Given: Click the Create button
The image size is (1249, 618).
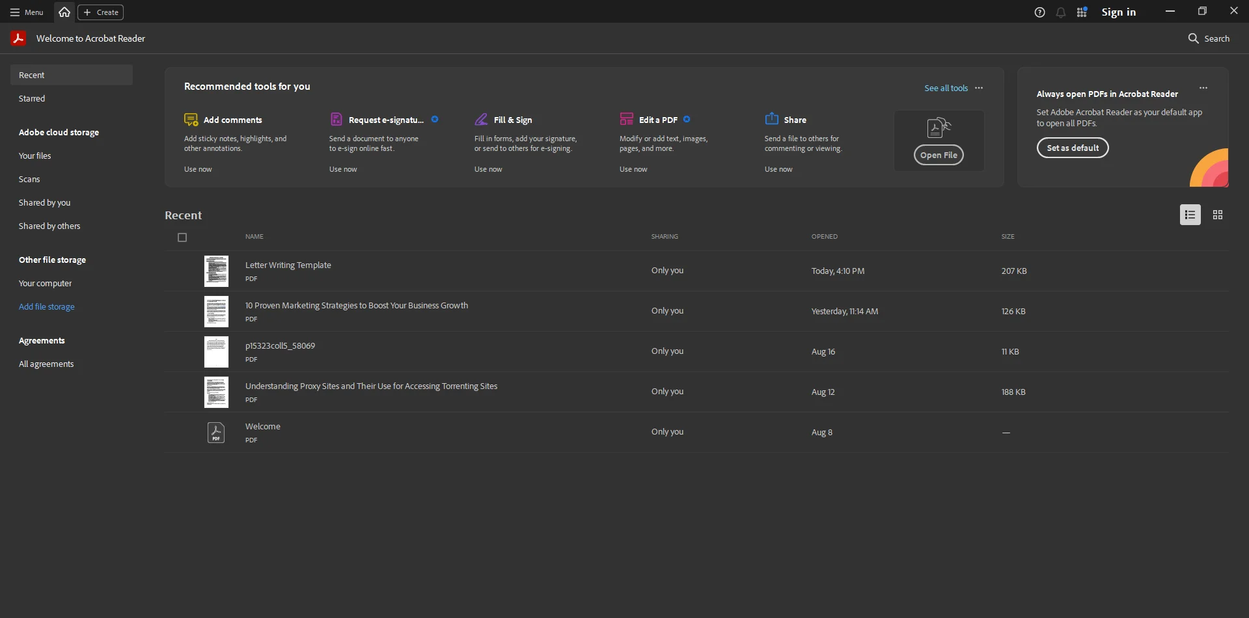Looking at the screenshot, I should [x=101, y=12].
